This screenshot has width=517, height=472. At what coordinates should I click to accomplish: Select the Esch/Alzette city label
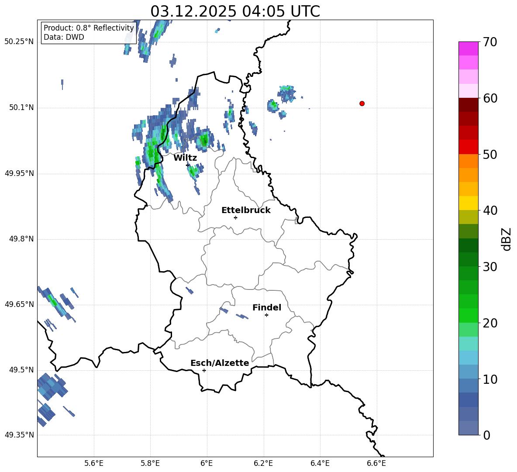220,363
